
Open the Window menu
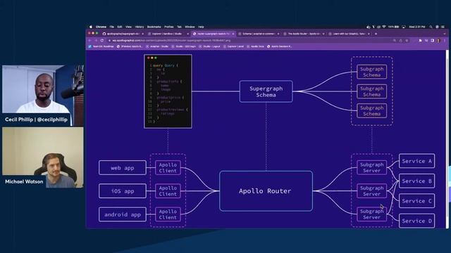tap(190, 27)
